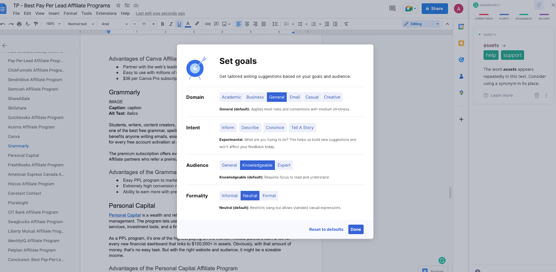
Task: Open the Arial font dropdown
Action: tap(115, 24)
